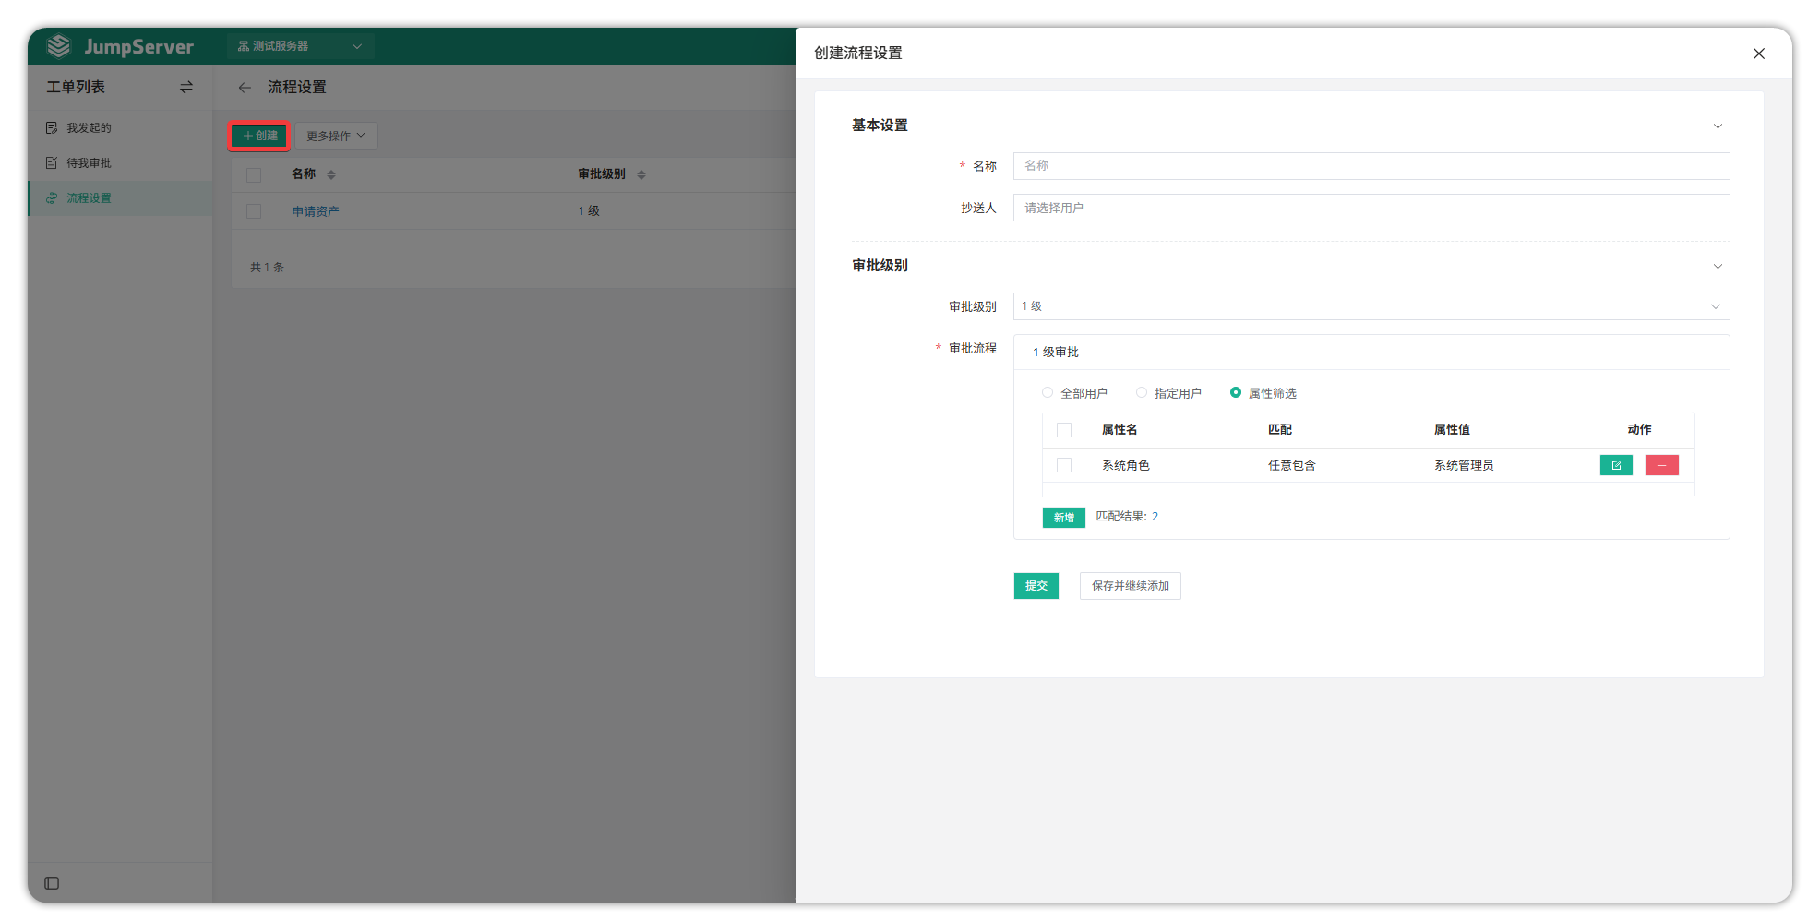The height and width of the screenshot is (921, 1820).
Task: Open 我发起的 in sidebar
Action: 120,128
